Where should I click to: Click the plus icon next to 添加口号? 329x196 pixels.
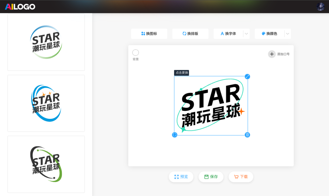[x=271, y=54]
